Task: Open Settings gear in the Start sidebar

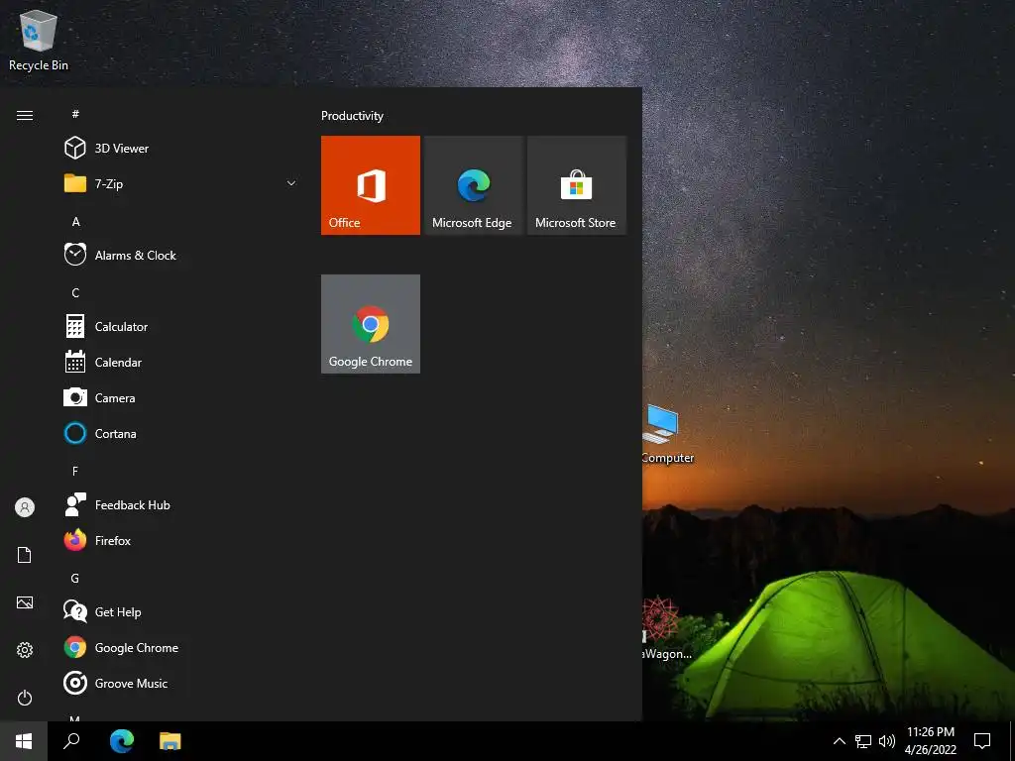Action: tap(25, 650)
